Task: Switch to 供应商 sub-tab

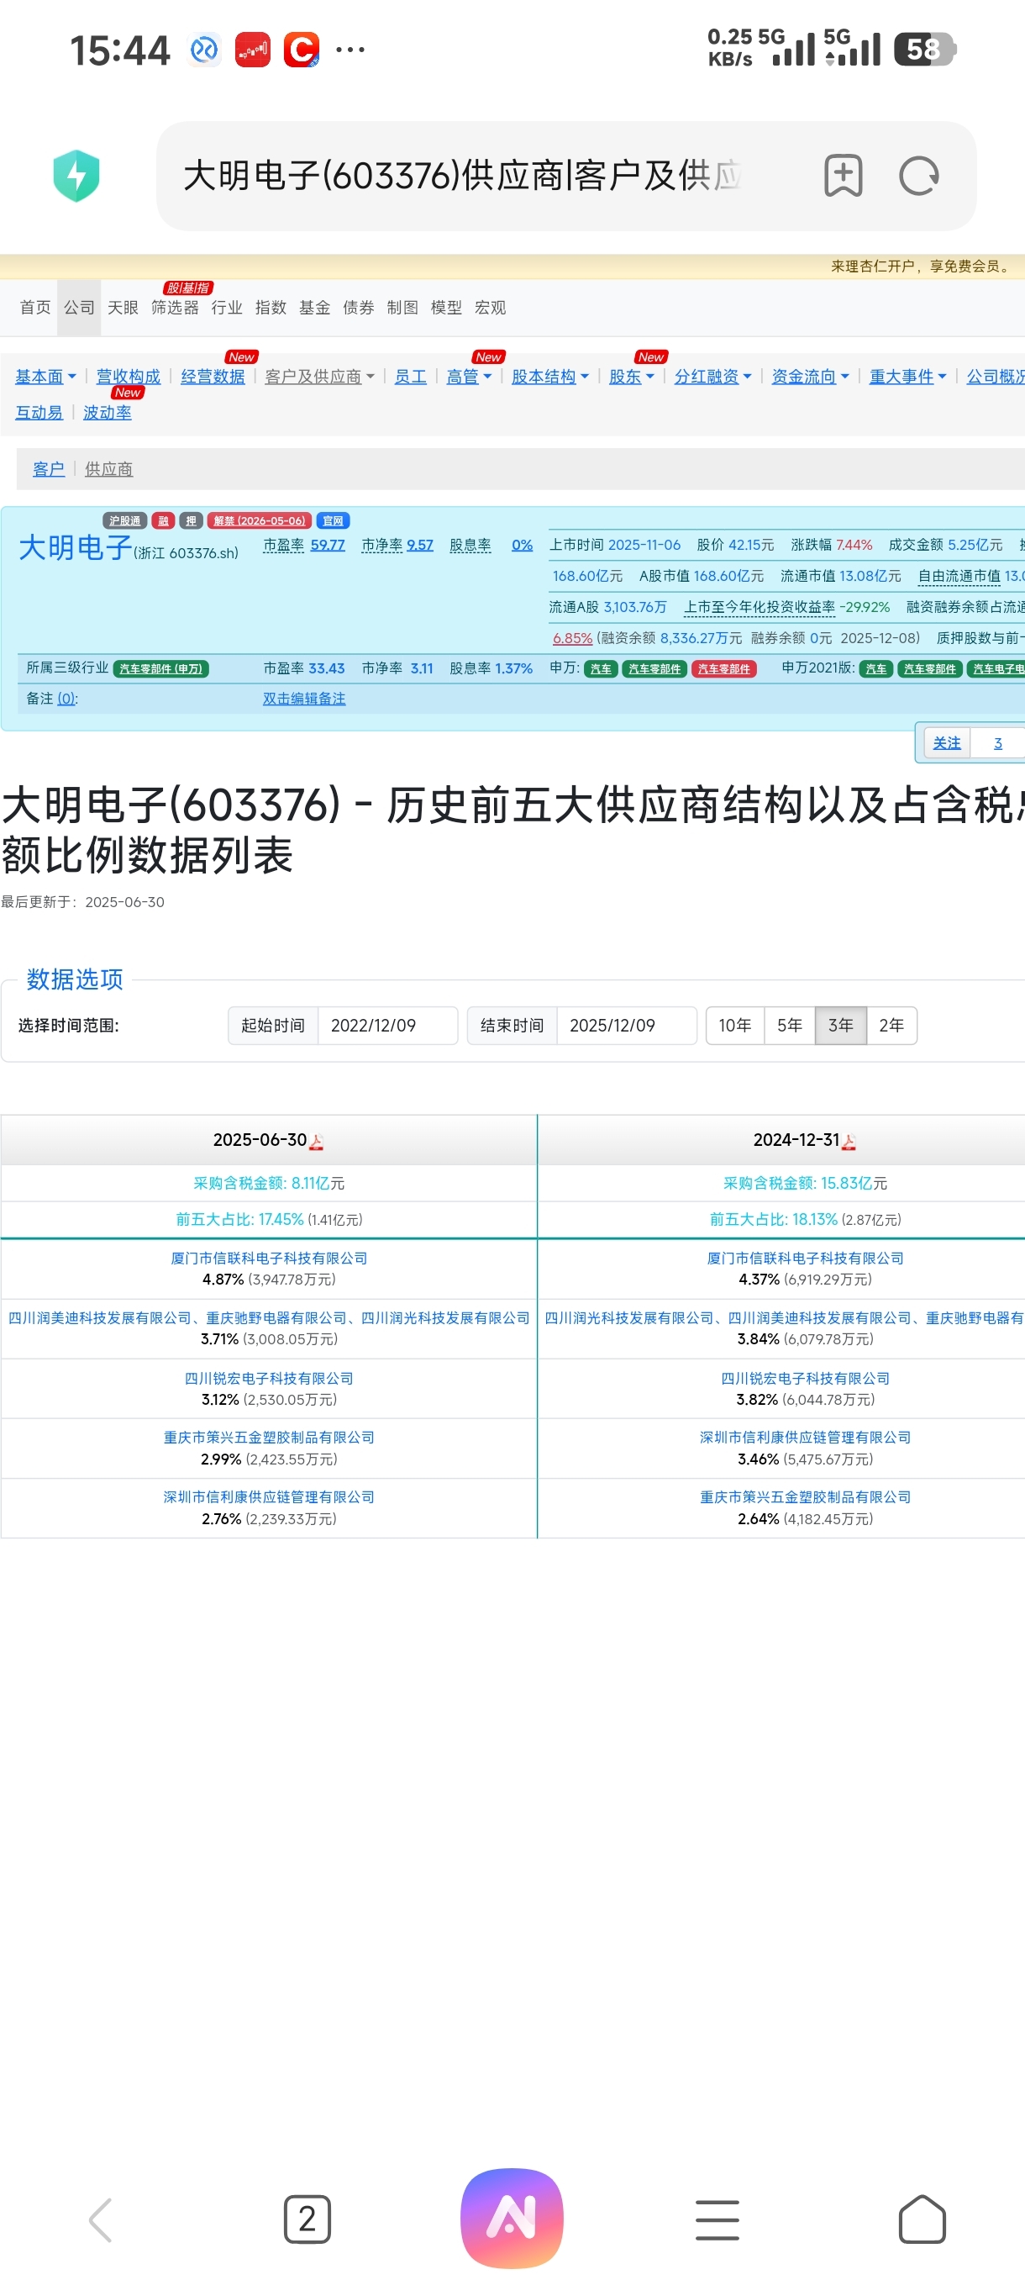Action: (x=108, y=469)
